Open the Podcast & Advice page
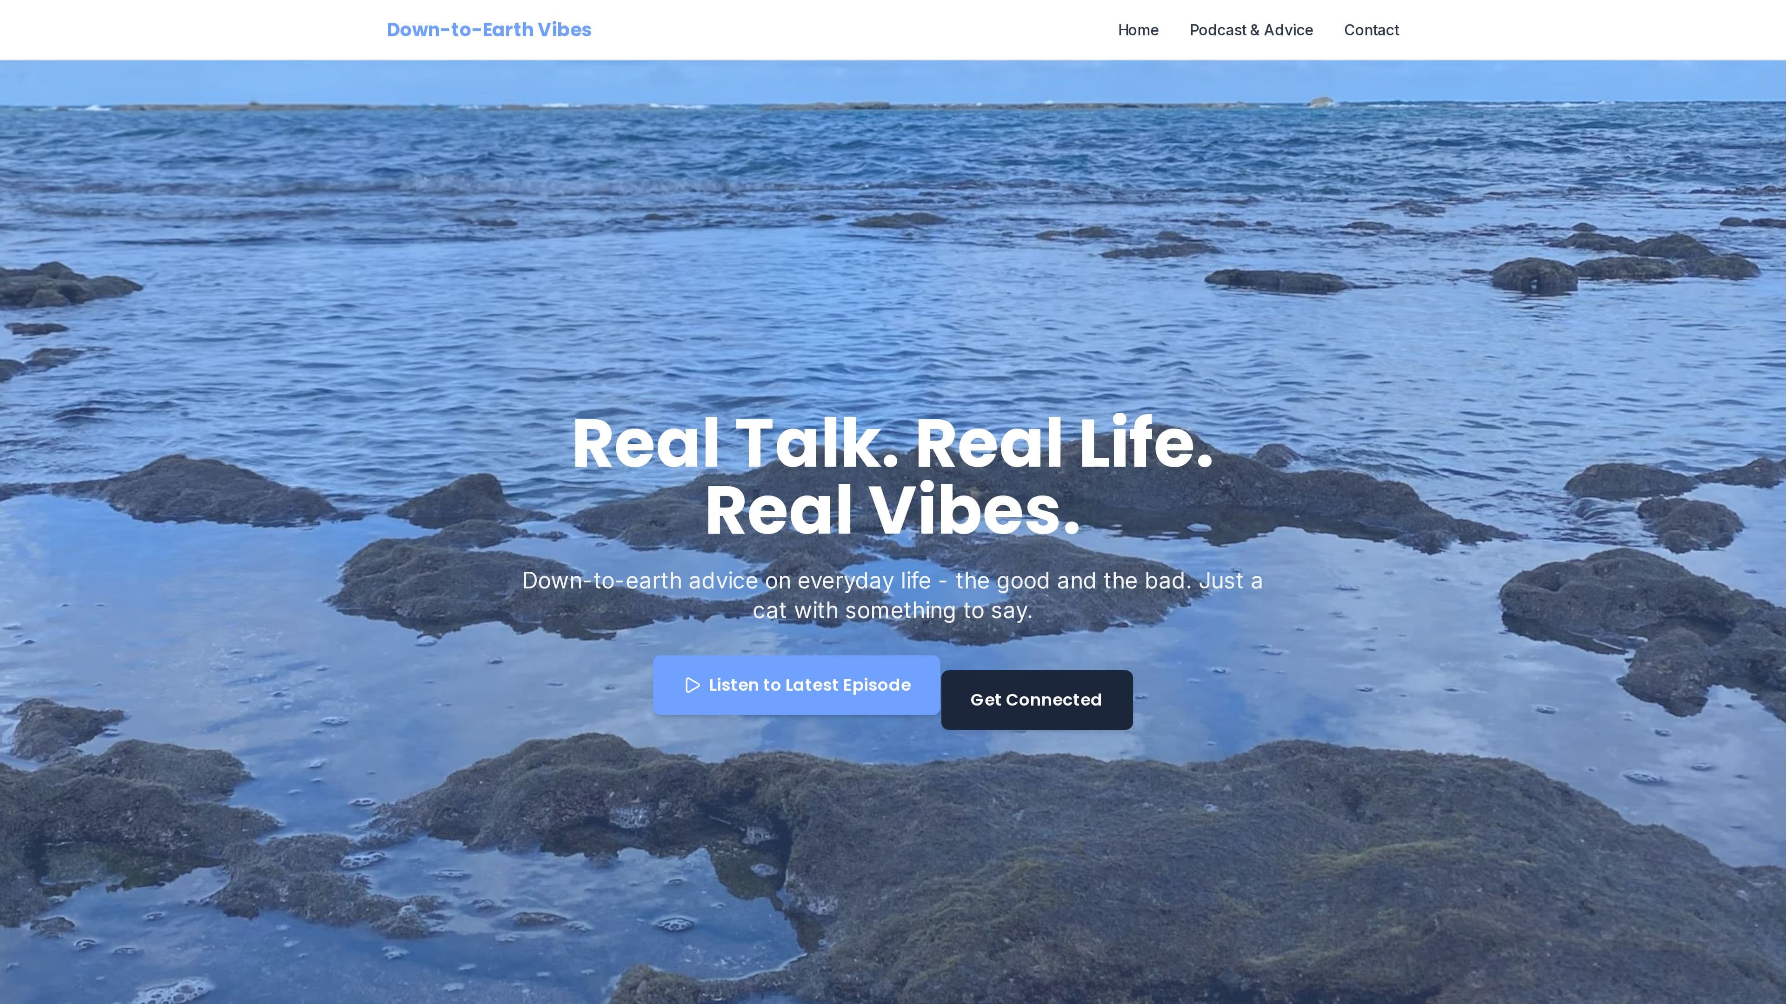 pyautogui.click(x=1251, y=30)
